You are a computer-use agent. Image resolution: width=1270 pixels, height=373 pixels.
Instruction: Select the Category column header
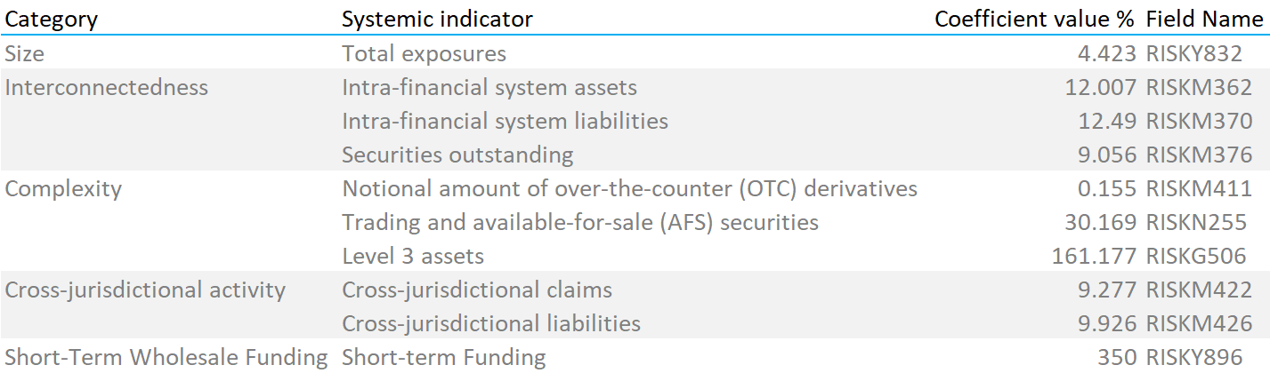[x=52, y=20]
